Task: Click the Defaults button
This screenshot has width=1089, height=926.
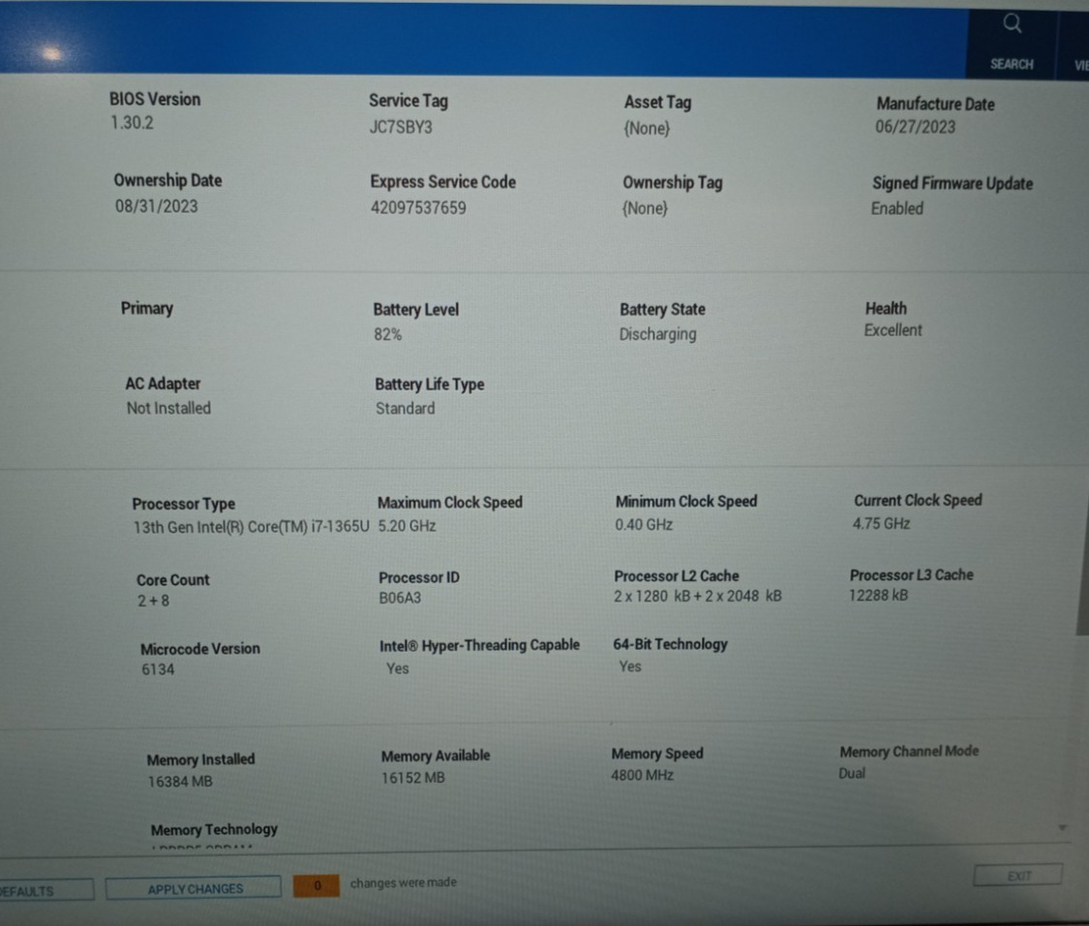Action: (45, 890)
